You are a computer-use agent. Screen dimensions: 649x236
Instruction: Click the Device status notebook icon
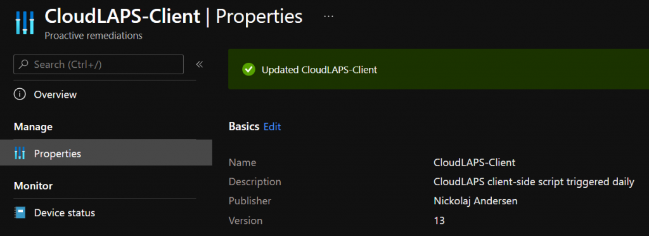click(20, 213)
